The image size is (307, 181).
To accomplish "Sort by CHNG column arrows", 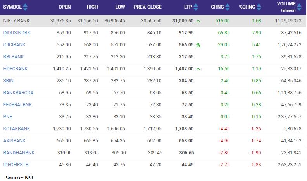I will pos(227,7).
